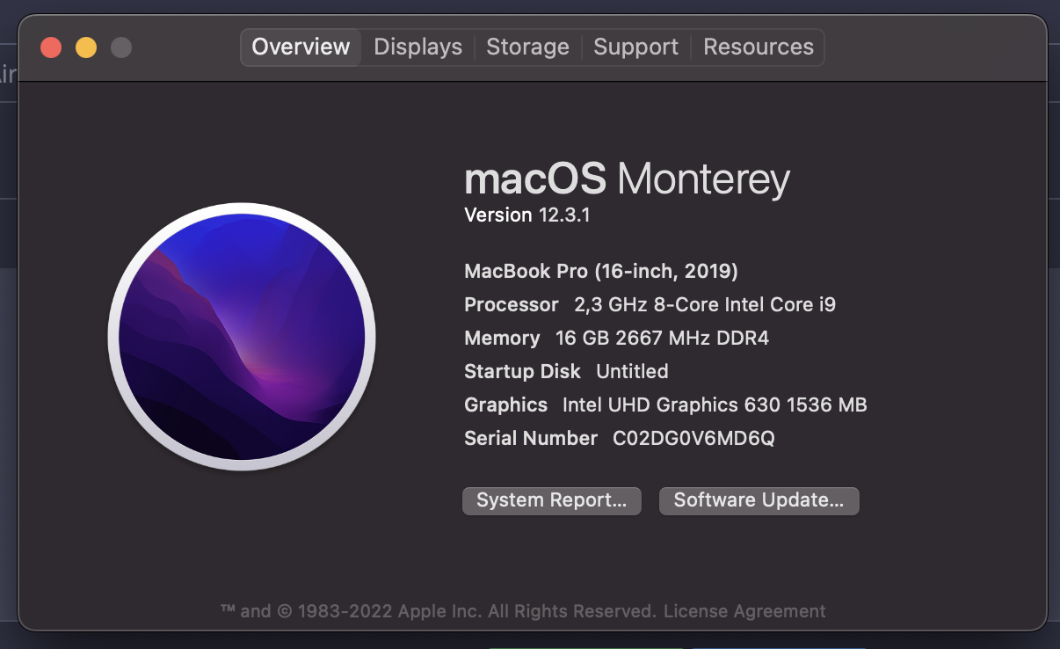1060x649 pixels.
Task: Minimize window with the yellow button
Action: tap(86, 47)
